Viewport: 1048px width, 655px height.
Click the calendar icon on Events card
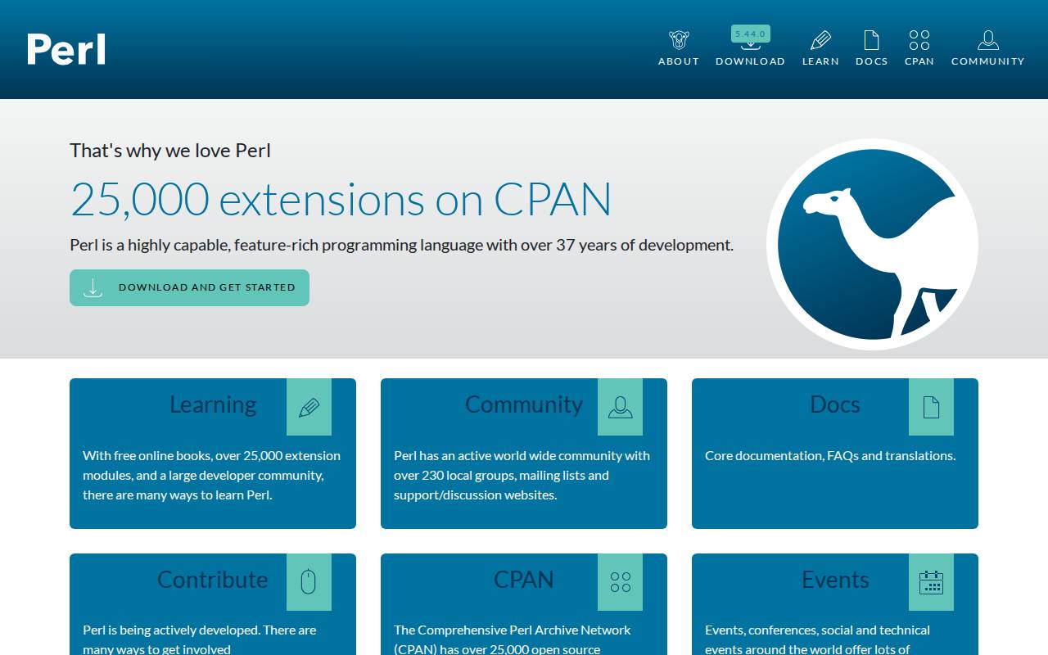pos(931,582)
